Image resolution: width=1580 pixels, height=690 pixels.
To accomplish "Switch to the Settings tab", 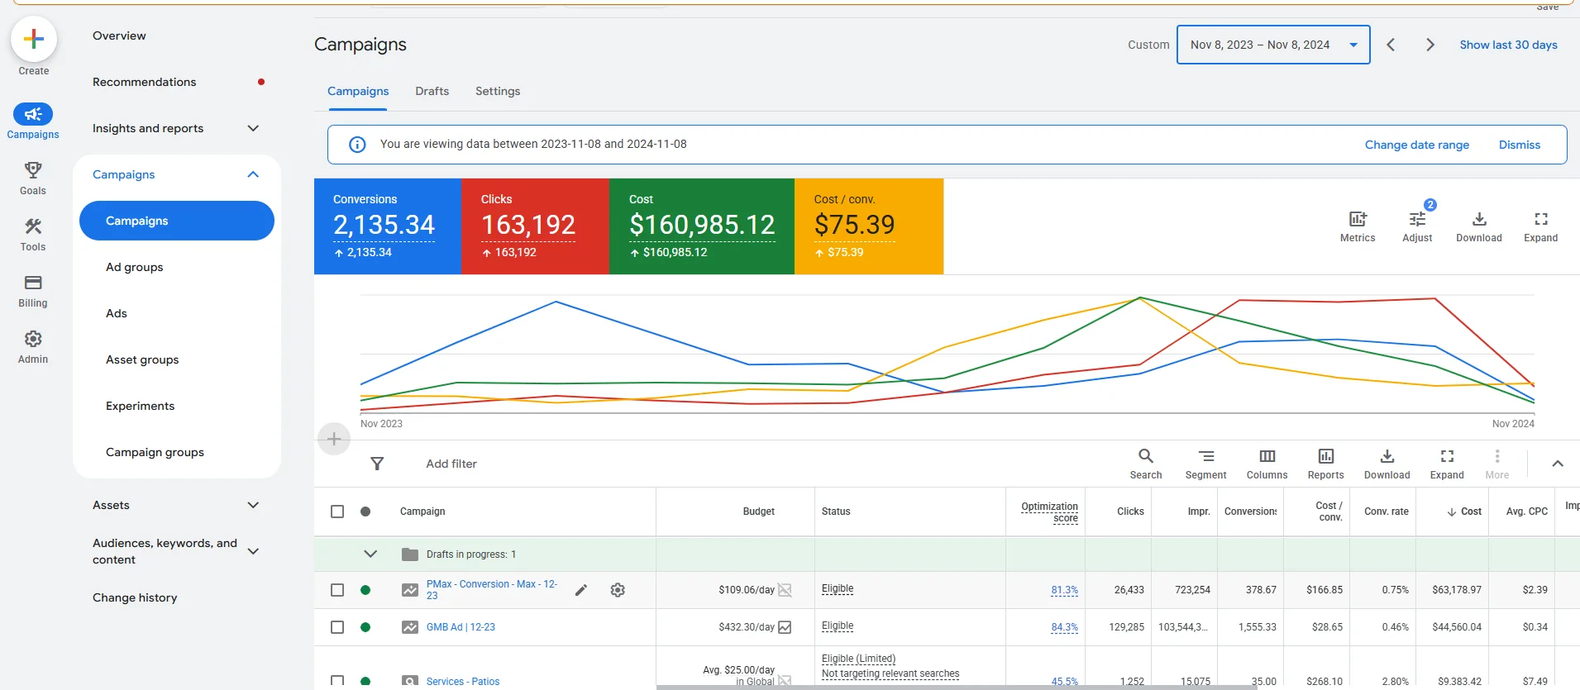I will [x=498, y=91].
